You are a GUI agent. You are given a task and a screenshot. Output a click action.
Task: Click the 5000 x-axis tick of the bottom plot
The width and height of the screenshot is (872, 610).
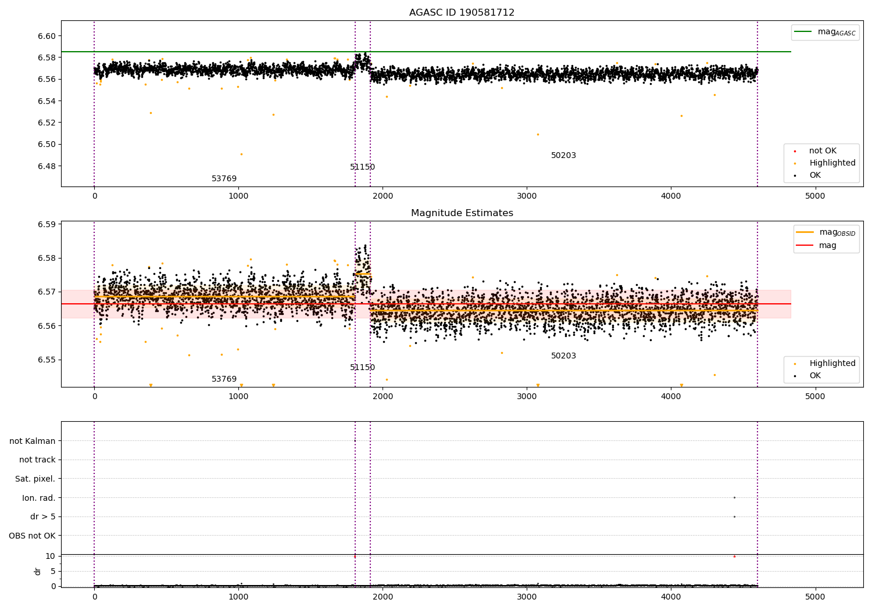815,597
